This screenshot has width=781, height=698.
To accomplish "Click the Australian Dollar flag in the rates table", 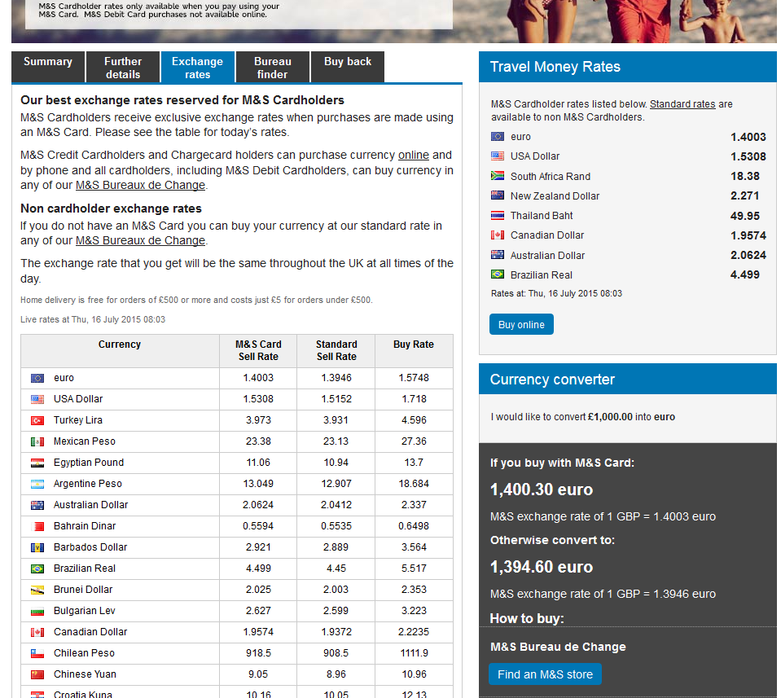I will [37, 506].
